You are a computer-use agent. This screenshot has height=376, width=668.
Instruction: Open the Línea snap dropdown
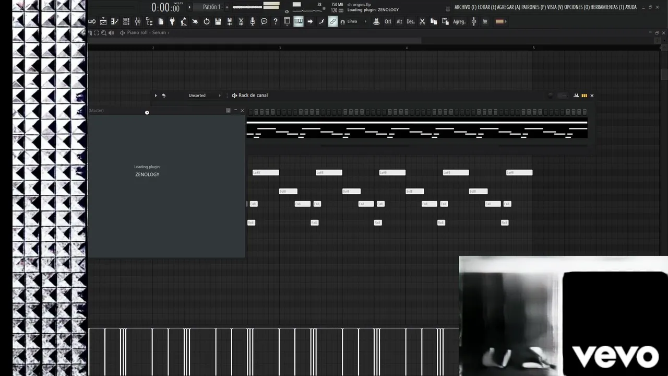point(357,21)
